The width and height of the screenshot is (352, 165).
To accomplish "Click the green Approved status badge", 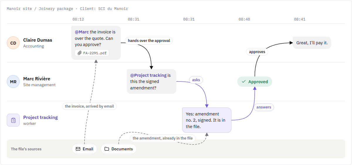I will coord(255,82).
